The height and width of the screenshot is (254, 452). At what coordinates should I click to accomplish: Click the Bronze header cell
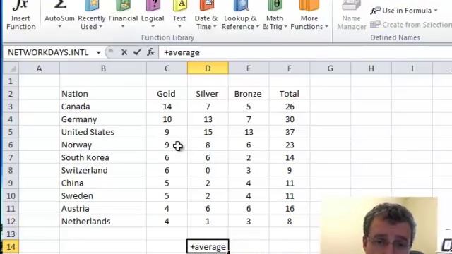249,94
